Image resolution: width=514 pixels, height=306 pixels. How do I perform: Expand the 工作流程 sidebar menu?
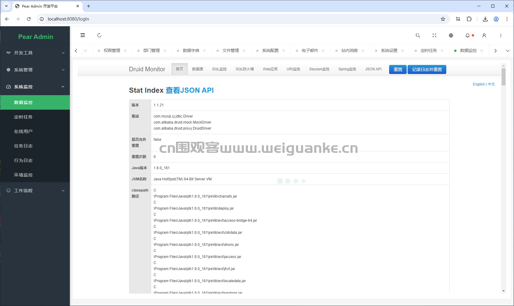pyautogui.click(x=35, y=191)
